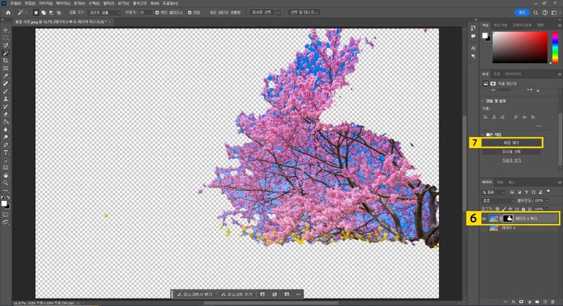The width and height of the screenshot is (563, 306).
Task: Collapse the Quick Actions section
Action: 483,135
